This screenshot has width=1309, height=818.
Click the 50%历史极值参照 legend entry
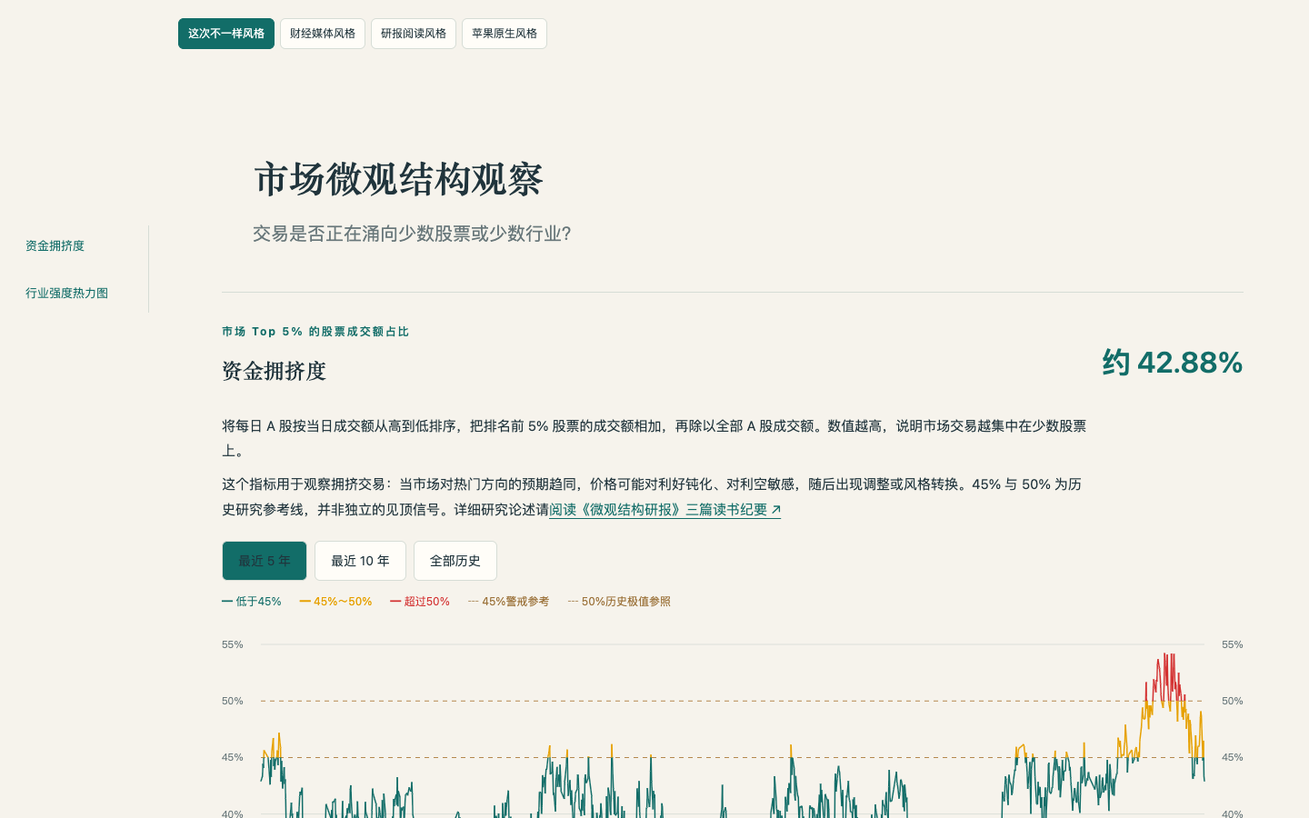619,602
